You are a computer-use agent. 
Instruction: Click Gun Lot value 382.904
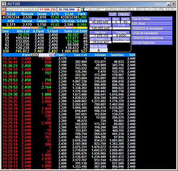tap(81, 62)
